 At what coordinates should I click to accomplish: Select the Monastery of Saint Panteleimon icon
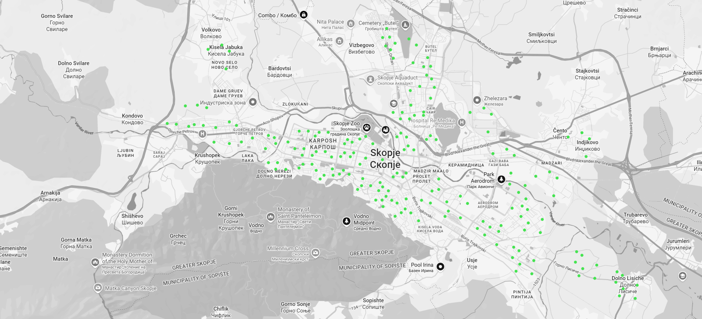click(x=271, y=216)
